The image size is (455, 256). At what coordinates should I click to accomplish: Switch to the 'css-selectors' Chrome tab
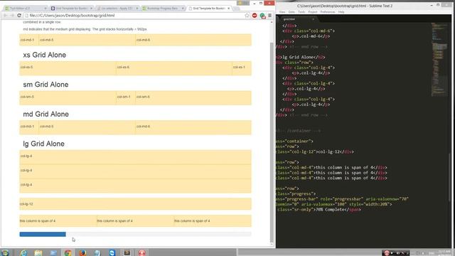117,8
